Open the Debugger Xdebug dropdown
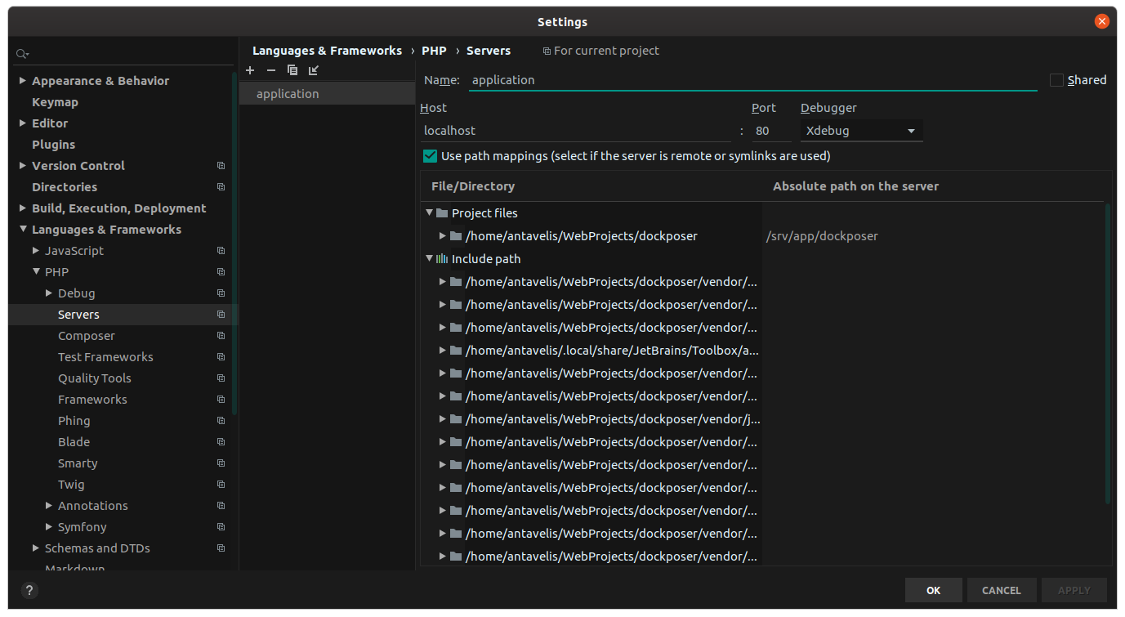The image size is (1125, 617). coord(861,131)
